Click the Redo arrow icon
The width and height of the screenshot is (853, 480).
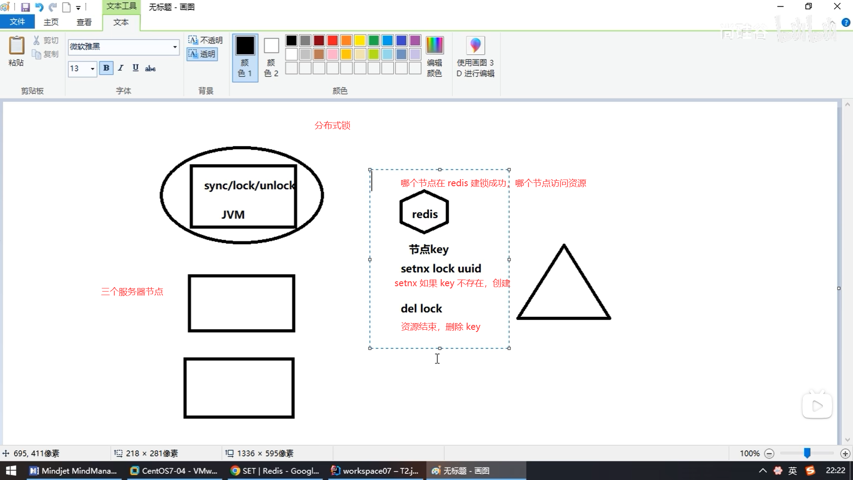point(52,7)
